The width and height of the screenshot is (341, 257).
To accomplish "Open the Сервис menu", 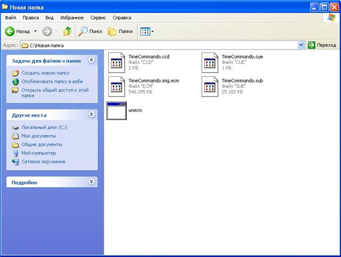I will point(98,18).
